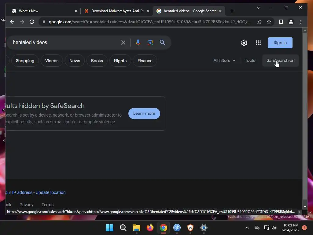Open search Tools
Image resolution: width=313 pixels, height=235 pixels.
250,60
